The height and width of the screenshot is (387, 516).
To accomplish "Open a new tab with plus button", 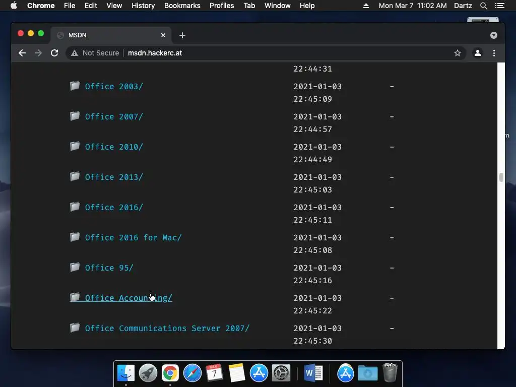I will [x=182, y=35].
